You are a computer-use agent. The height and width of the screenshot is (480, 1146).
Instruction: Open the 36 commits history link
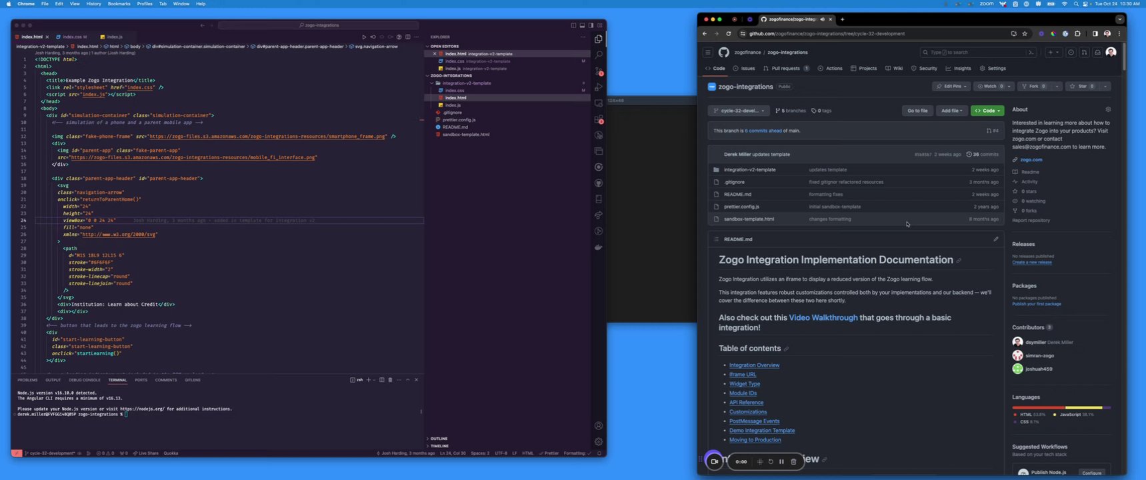983,154
